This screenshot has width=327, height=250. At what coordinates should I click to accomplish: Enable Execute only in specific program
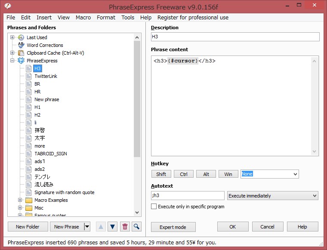[154, 207]
